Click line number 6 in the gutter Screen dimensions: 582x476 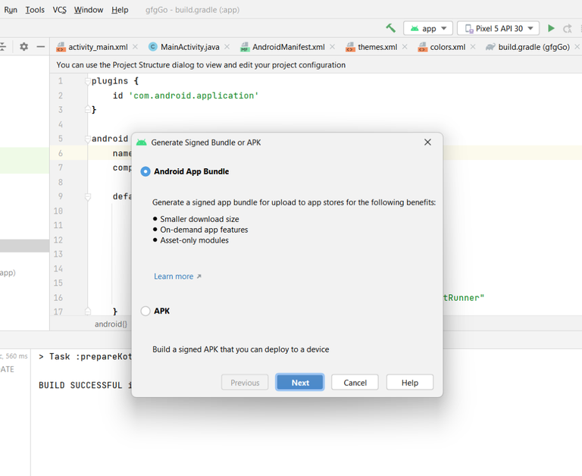61,153
